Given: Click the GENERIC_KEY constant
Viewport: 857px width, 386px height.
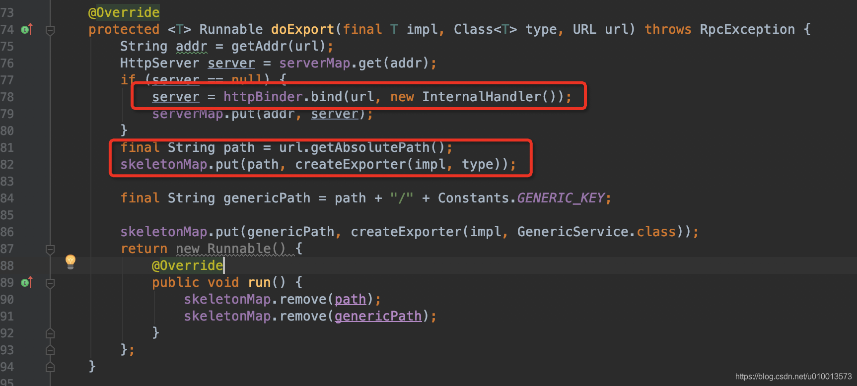Looking at the screenshot, I should [561, 198].
